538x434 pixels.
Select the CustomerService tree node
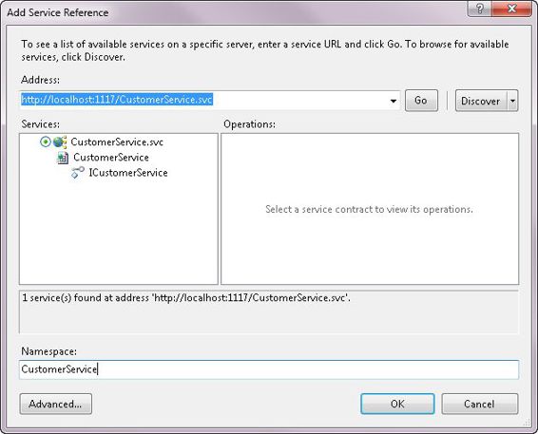(x=111, y=158)
